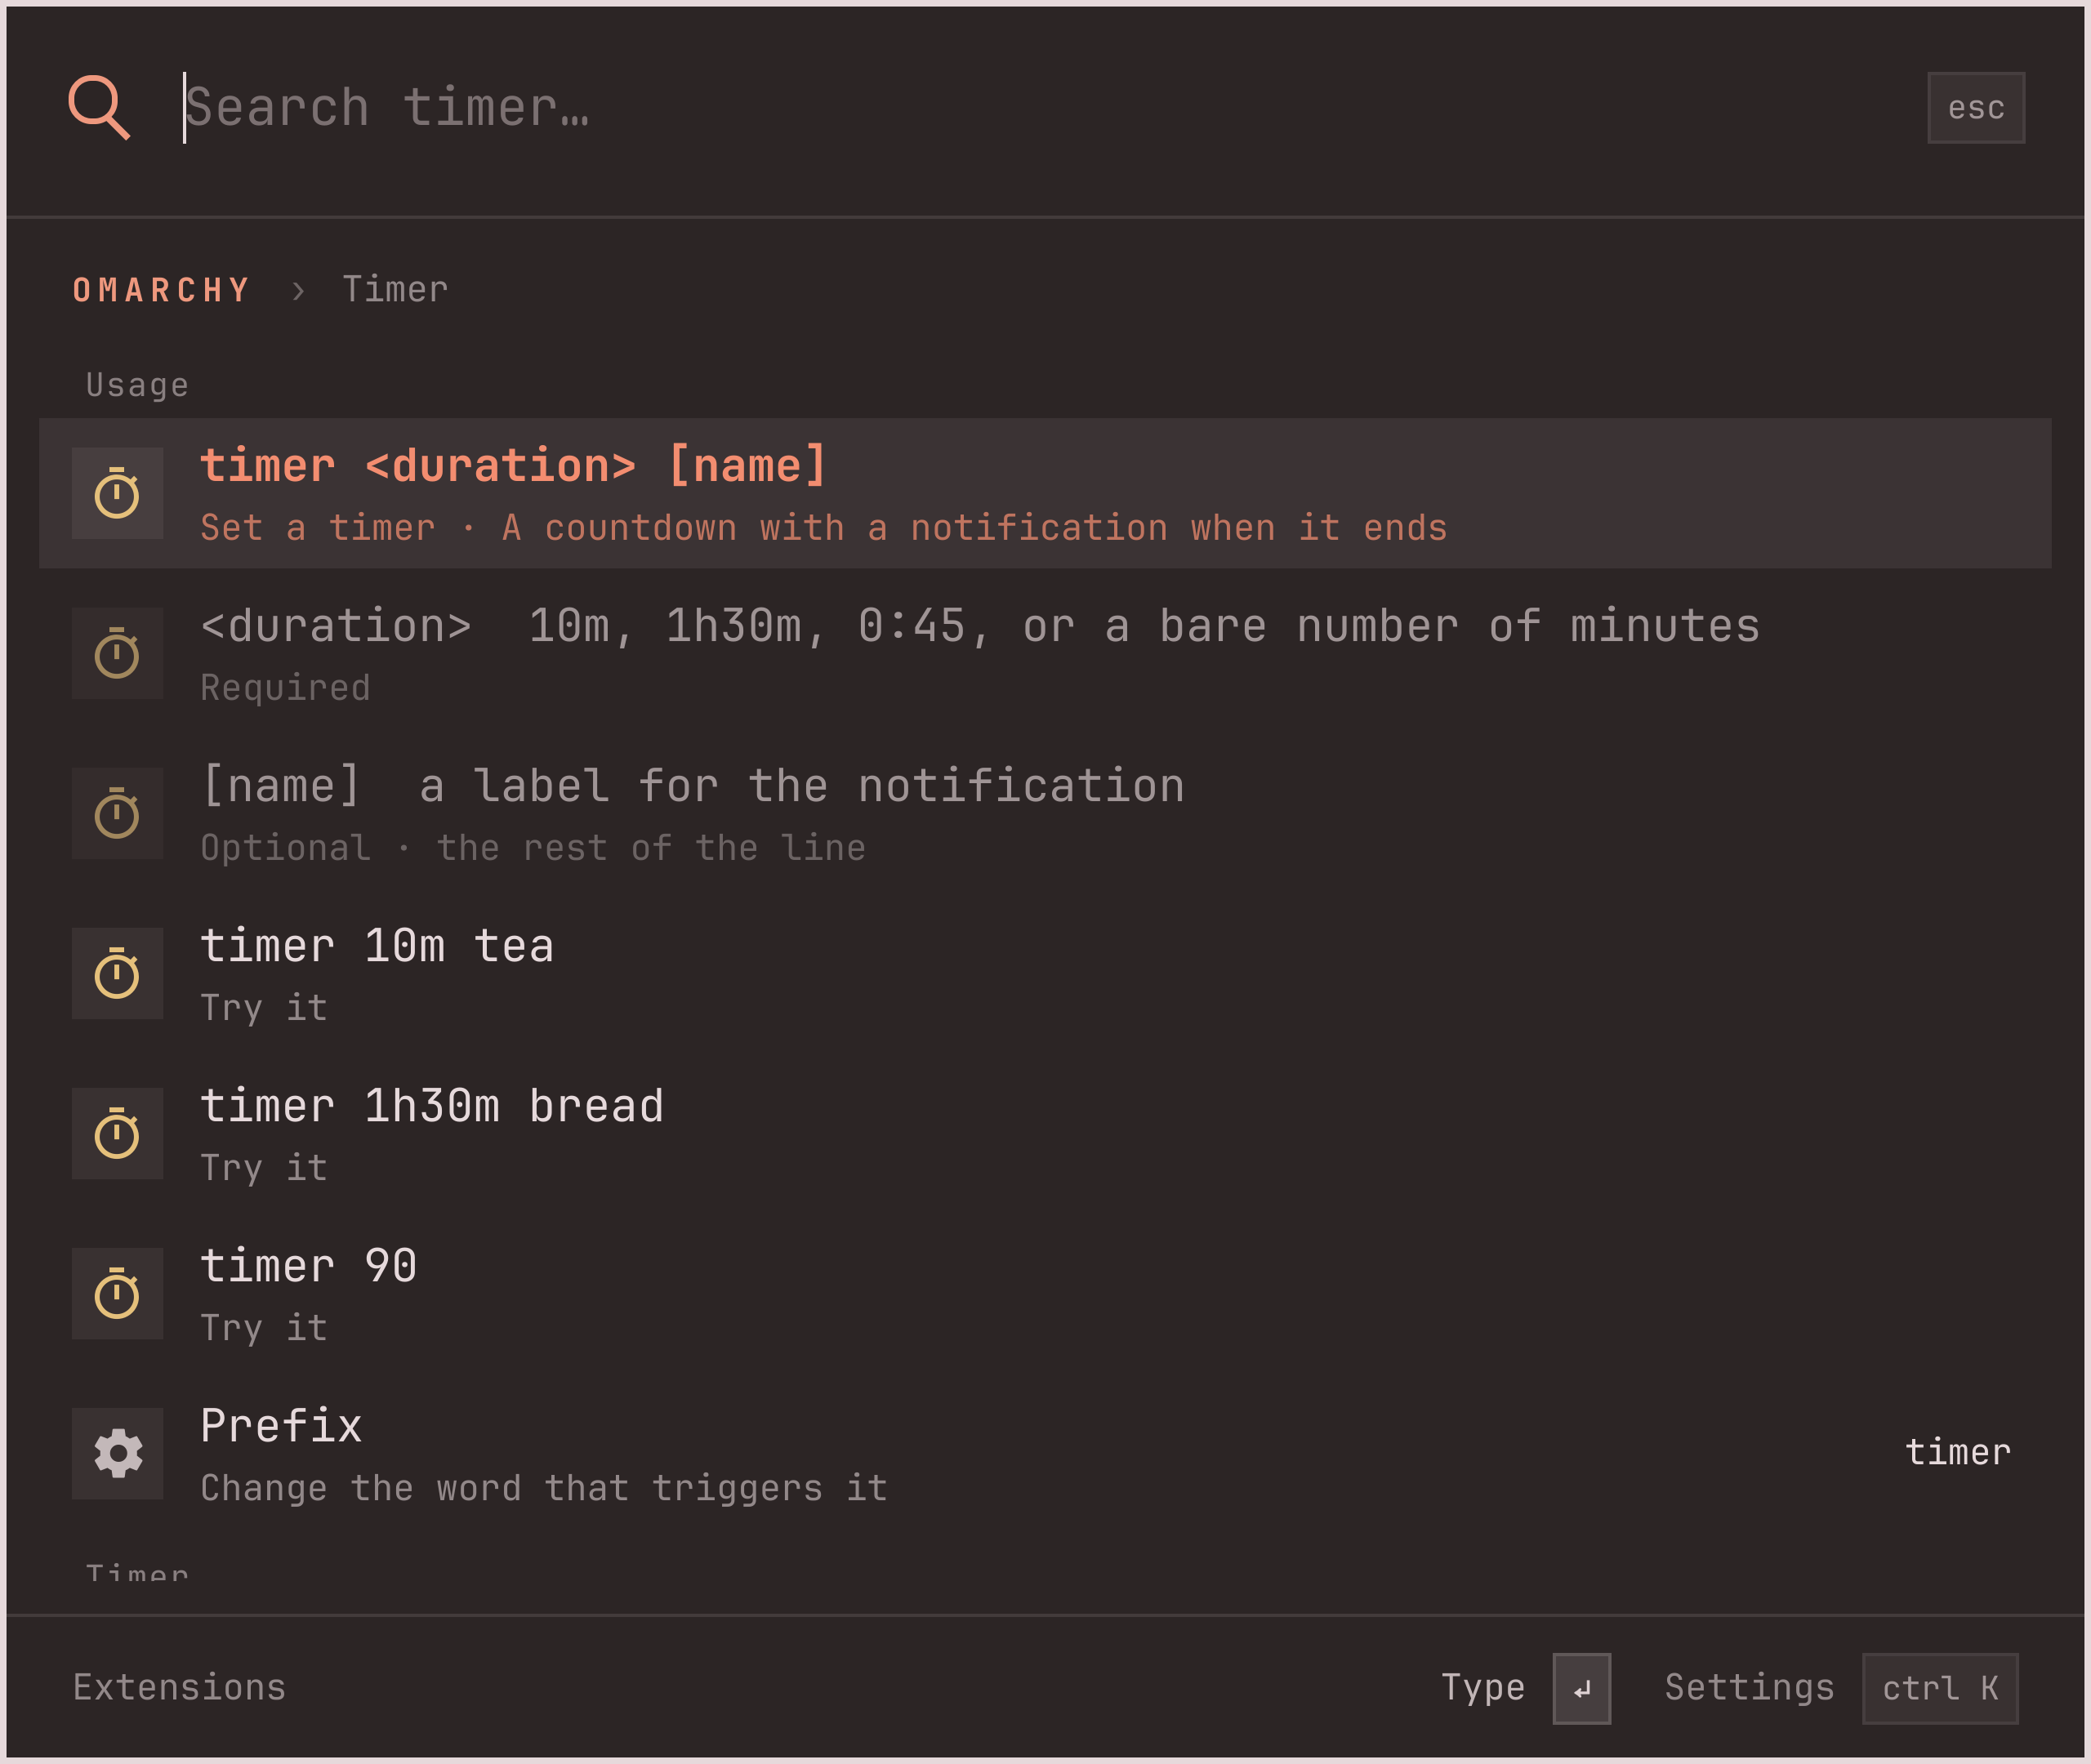2091x1764 pixels.
Task: Click stopwatch icon for timer usage row
Action: [x=117, y=493]
